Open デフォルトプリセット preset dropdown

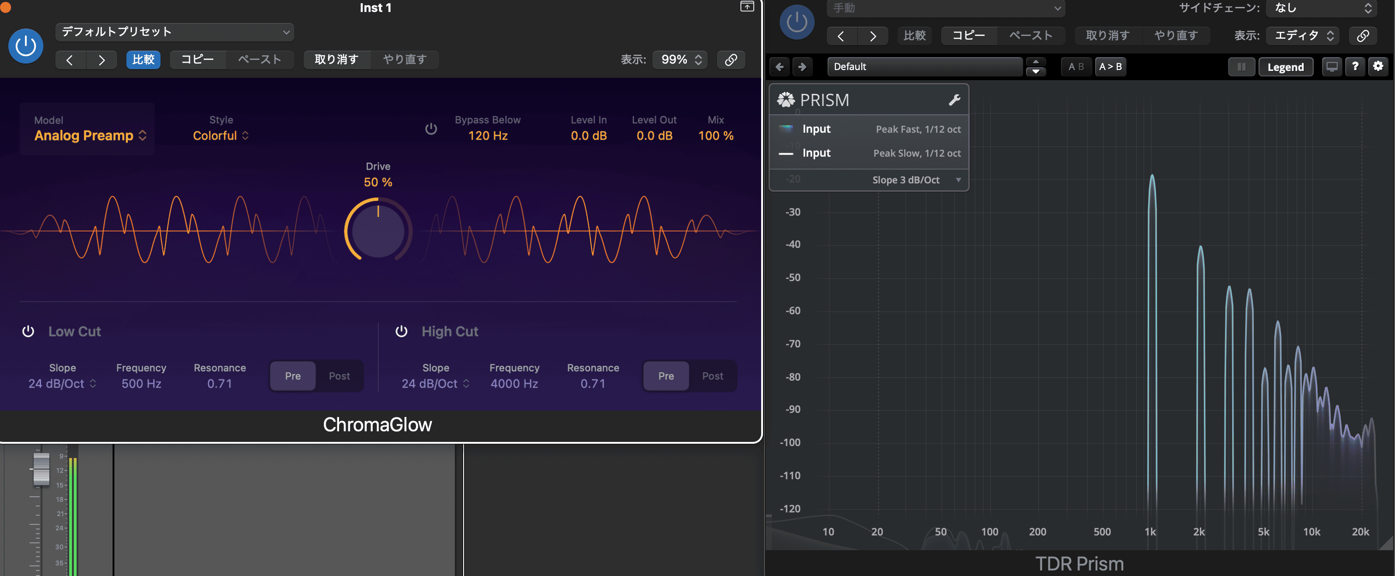tap(174, 32)
